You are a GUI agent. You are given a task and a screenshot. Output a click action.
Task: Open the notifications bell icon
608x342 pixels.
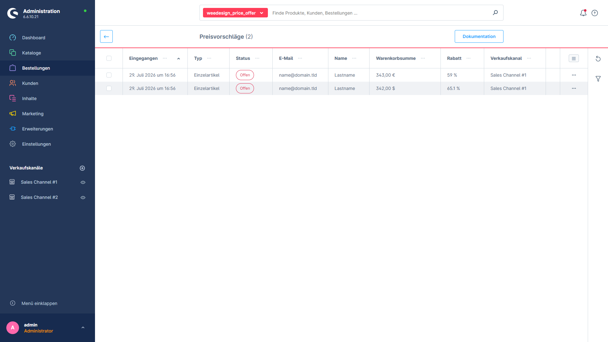[583, 13]
